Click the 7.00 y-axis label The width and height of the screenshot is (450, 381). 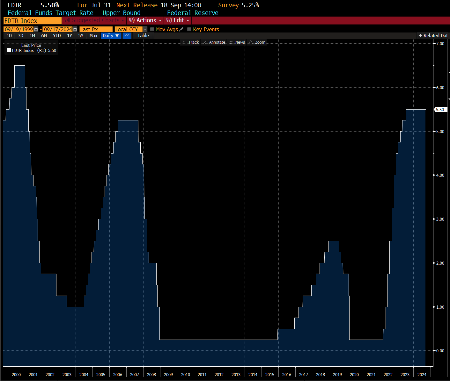(440, 44)
